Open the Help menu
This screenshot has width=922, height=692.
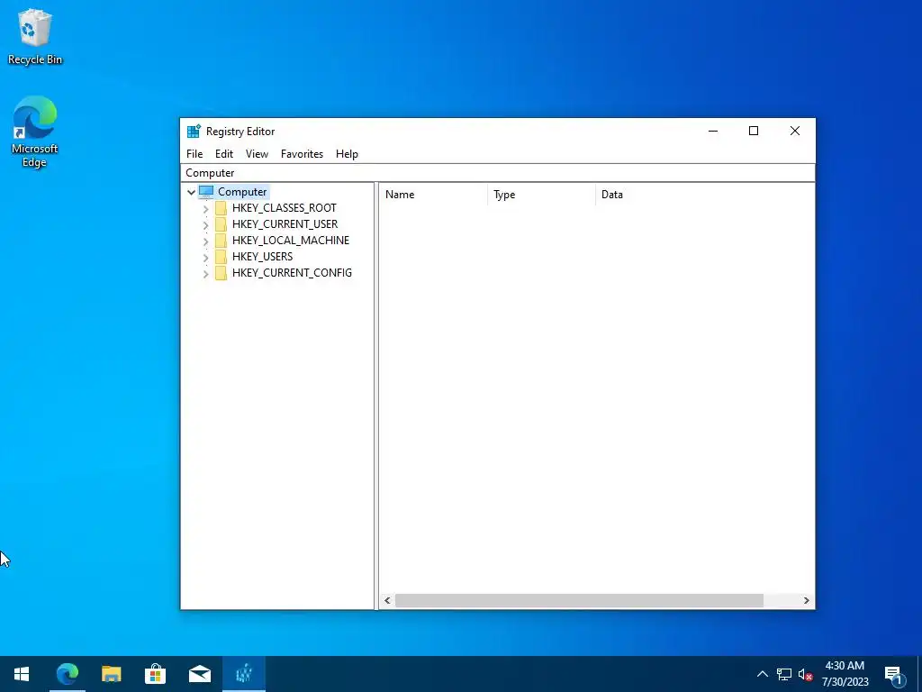click(347, 154)
